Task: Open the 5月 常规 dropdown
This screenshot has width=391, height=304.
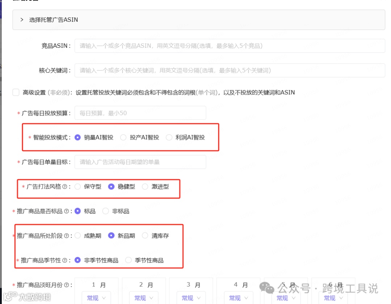Action: point(286,298)
